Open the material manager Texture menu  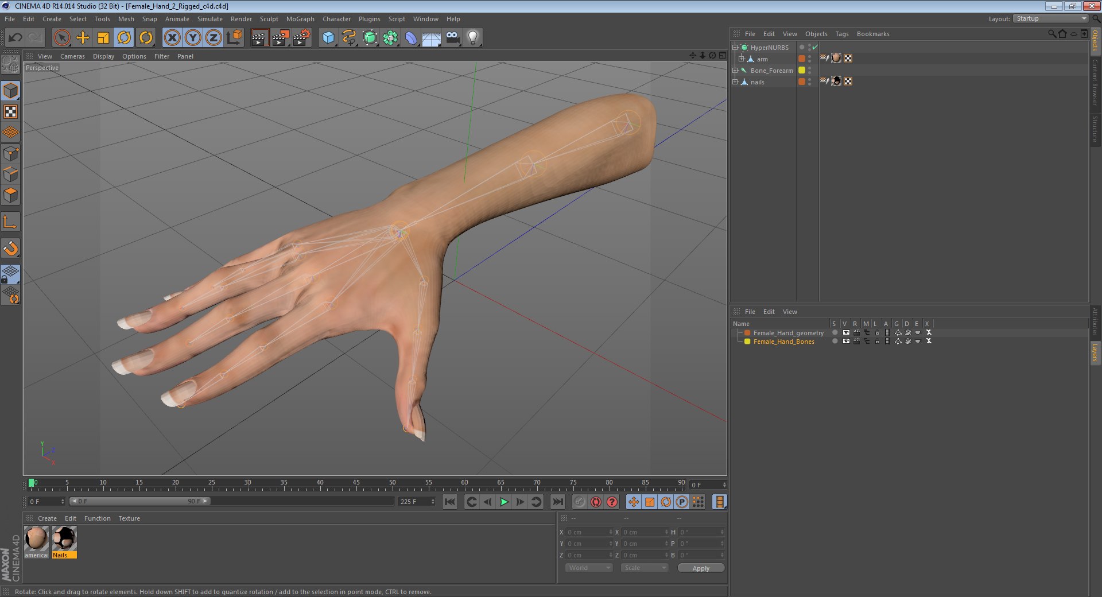pyautogui.click(x=129, y=518)
